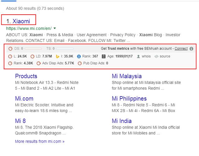Open the Mi 8 sitelink
This screenshot has width=199, height=156.
(20, 121)
